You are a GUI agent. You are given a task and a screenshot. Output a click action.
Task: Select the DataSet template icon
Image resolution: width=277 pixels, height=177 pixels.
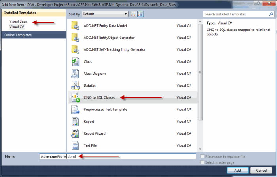pos(75,86)
